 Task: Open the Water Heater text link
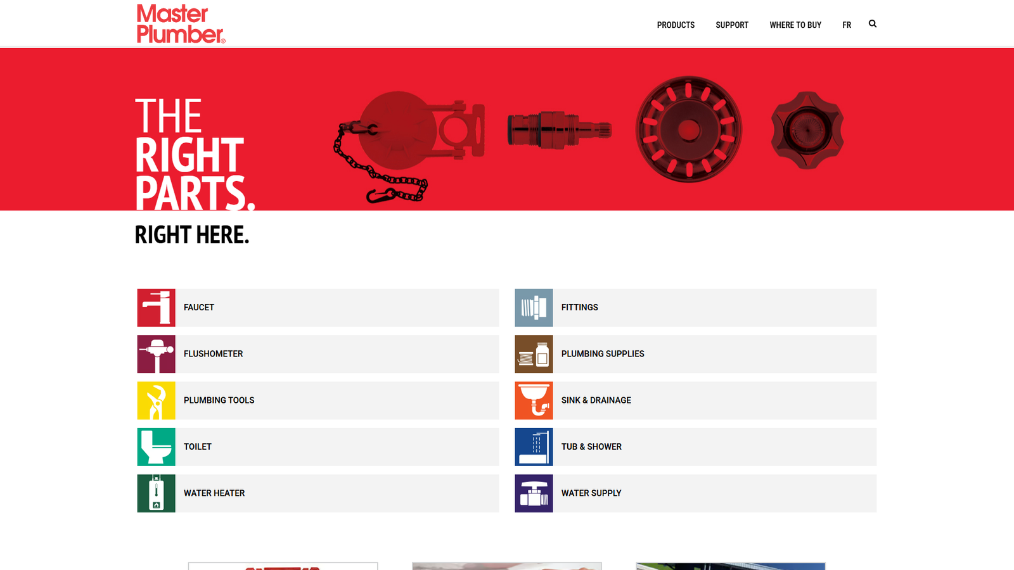point(214,493)
